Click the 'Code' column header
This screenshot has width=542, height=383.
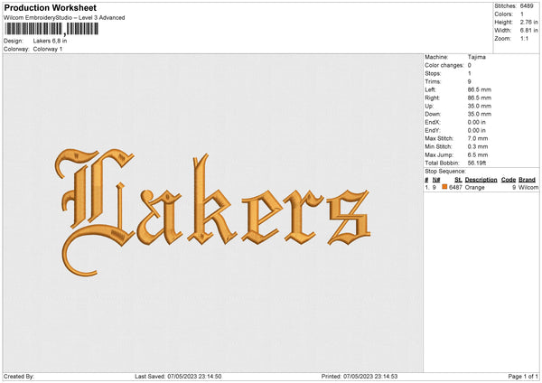click(509, 180)
